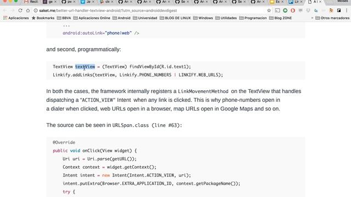Viewport: 351px width, 197px height.
Task: View site information for saket.me
Action: point(35,10)
